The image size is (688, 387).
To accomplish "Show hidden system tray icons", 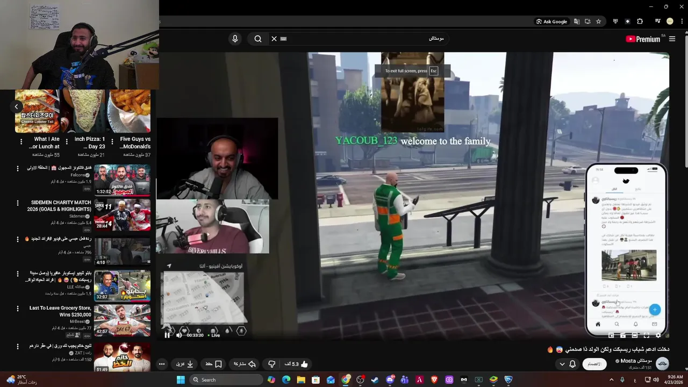I will pyautogui.click(x=611, y=379).
